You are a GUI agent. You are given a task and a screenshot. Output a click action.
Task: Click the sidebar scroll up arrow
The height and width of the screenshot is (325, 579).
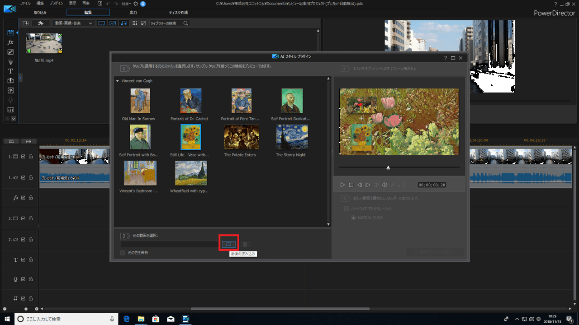tap(7, 119)
